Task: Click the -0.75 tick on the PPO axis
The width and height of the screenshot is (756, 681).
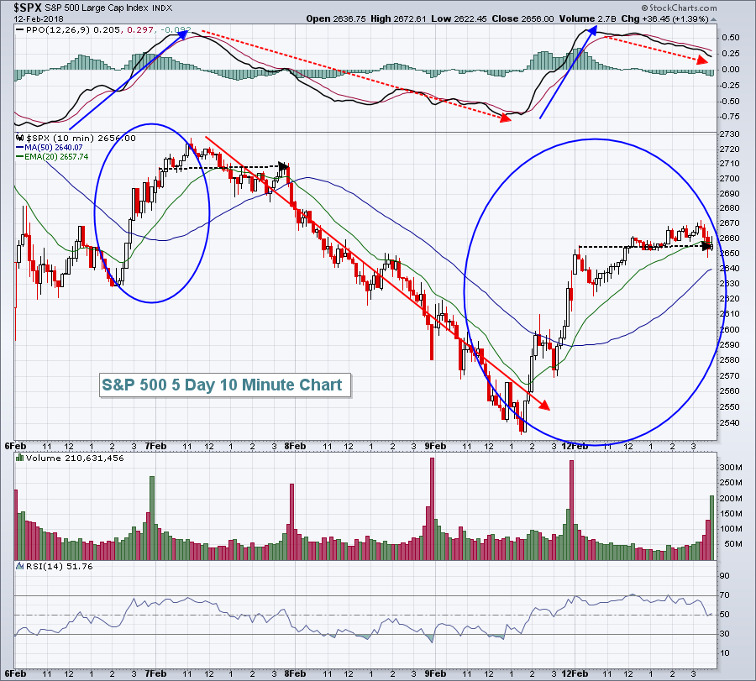Action: point(729,117)
